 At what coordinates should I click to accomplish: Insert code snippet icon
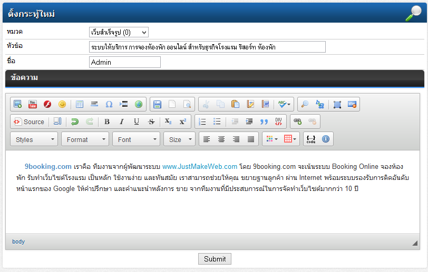pos(311,139)
